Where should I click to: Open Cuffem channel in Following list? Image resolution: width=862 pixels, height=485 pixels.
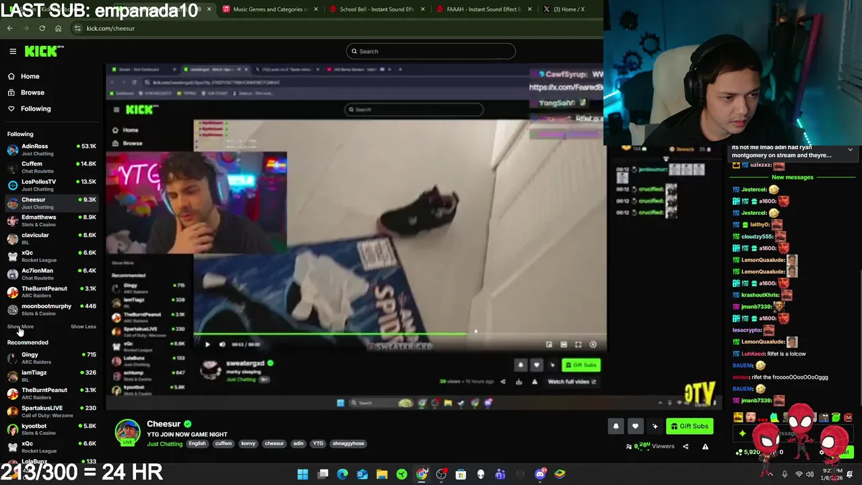pyautogui.click(x=51, y=167)
